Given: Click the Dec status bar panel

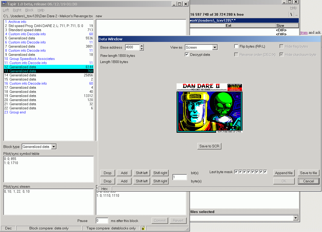Looking at the screenshot, I should [x=8, y=228].
